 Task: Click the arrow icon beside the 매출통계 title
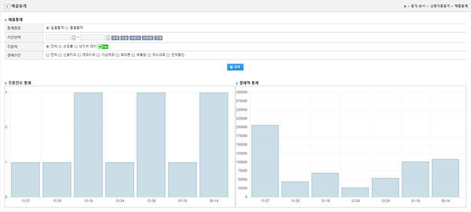[x=7, y=6]
